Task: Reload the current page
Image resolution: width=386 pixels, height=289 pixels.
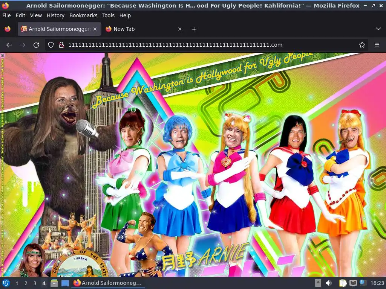Action: [36, 45]
